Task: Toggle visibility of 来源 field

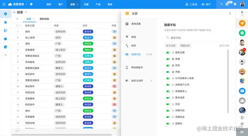Action: [x=168, y=59]
